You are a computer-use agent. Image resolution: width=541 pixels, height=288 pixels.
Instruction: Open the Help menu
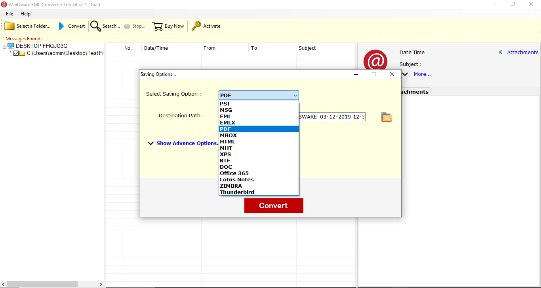25,14
